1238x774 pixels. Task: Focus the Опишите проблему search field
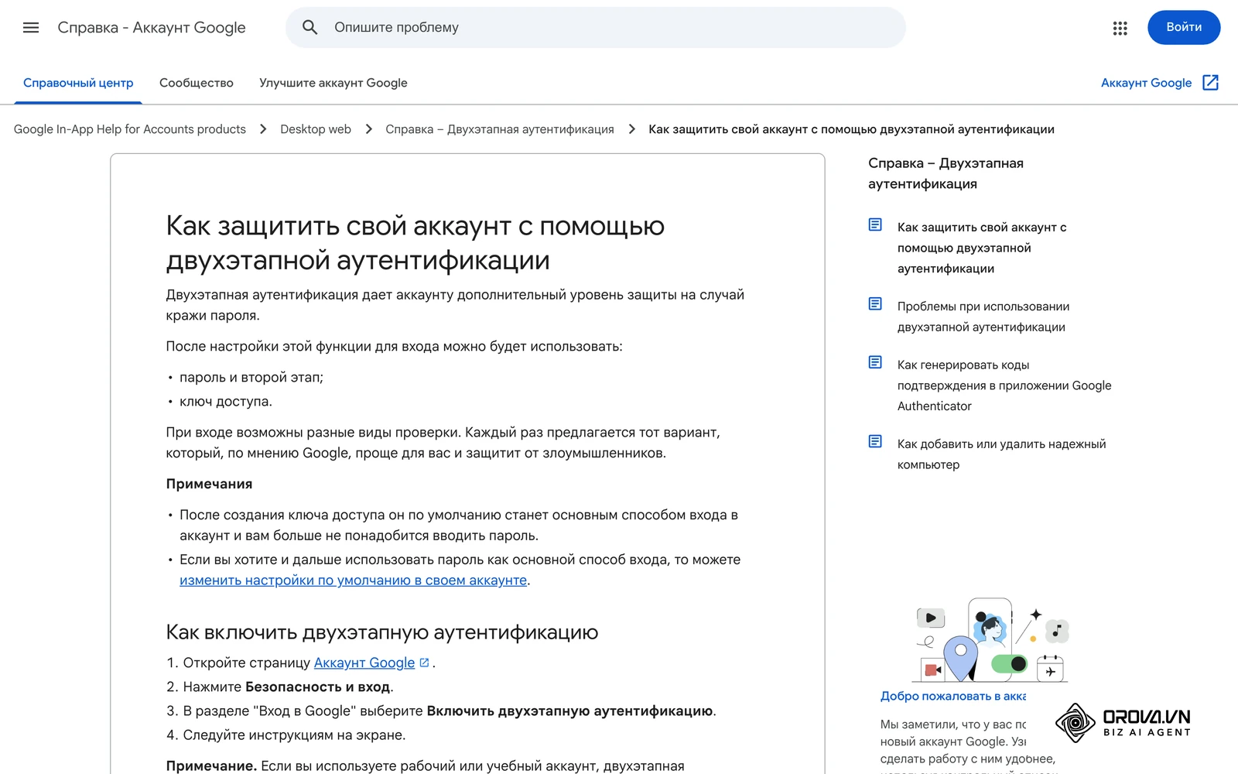coord(596,27)
